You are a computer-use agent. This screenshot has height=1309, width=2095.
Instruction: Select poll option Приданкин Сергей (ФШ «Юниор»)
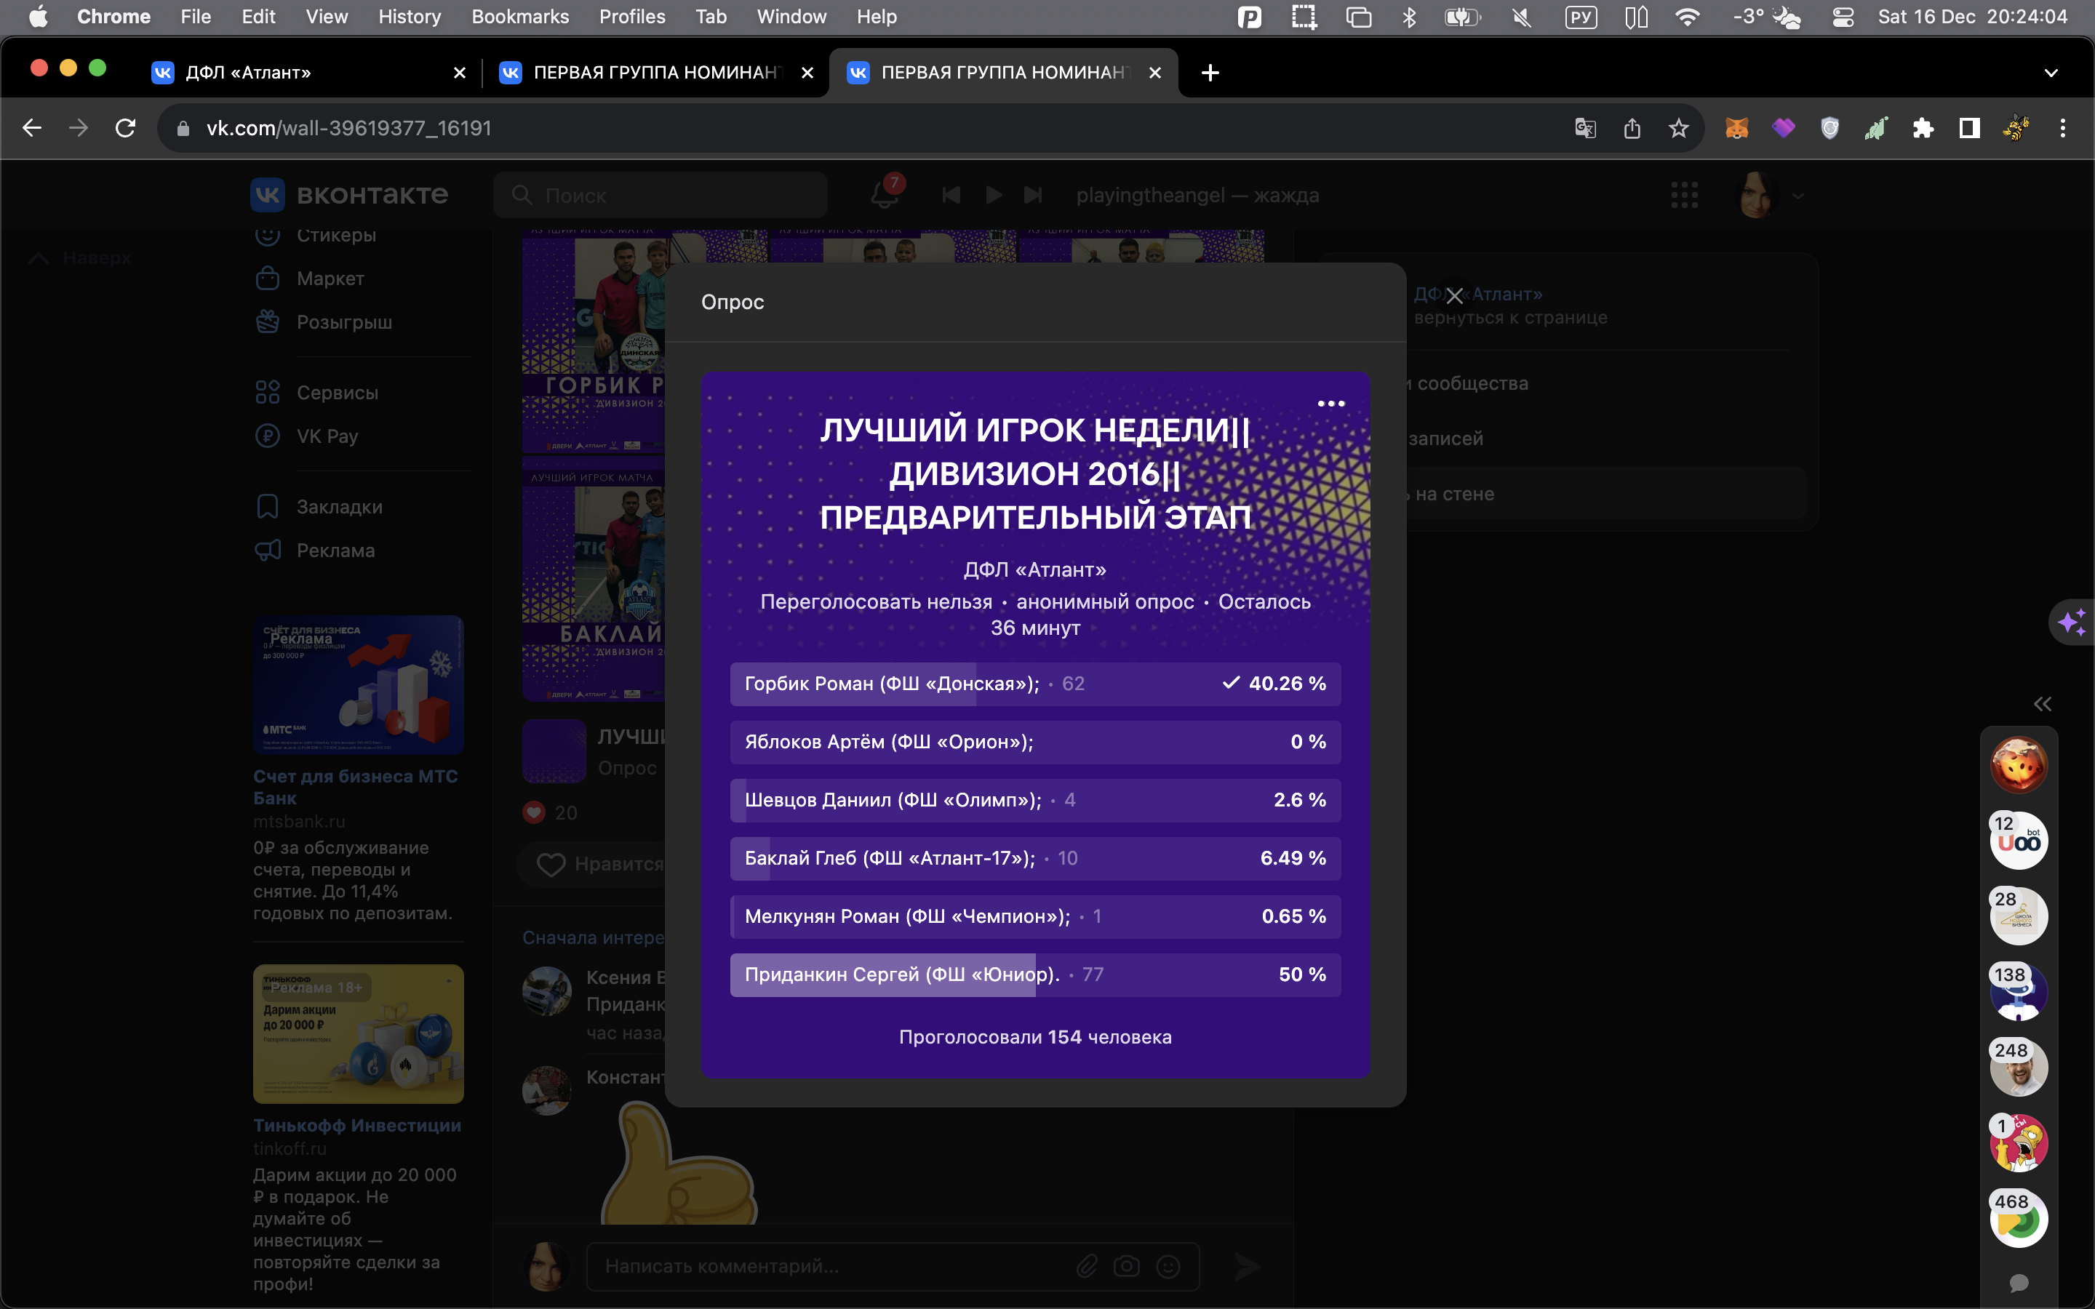click(1035, 974)
